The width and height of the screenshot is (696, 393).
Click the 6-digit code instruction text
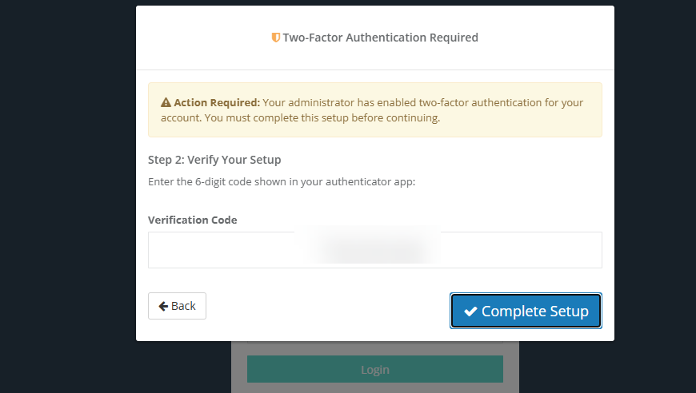pos(282,181)
